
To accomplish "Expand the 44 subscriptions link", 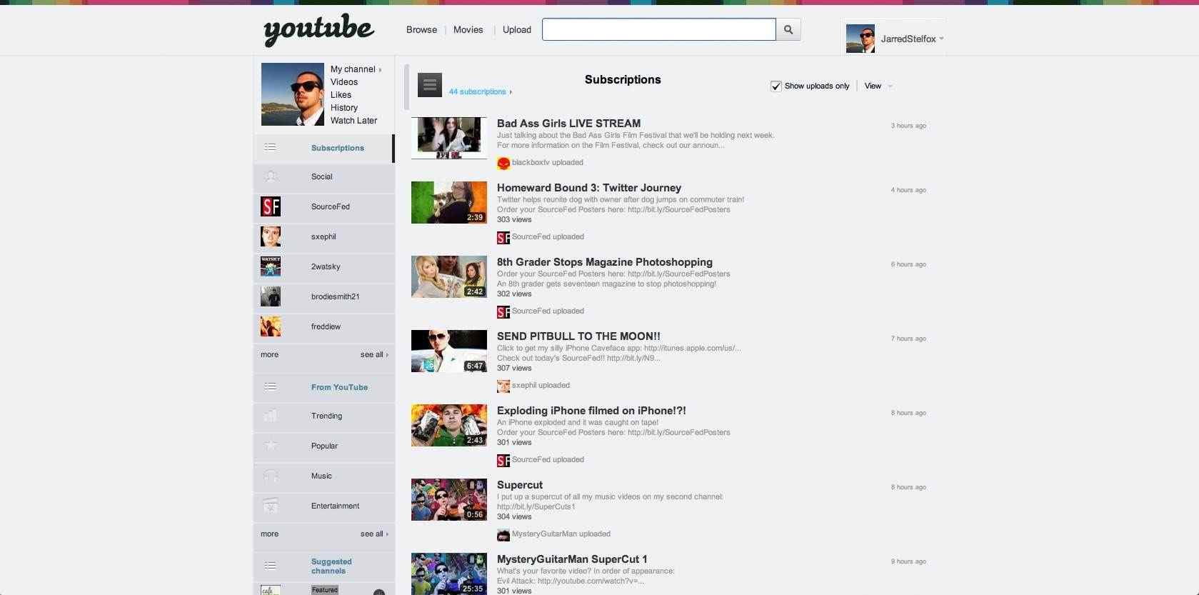I will point(480,91).
